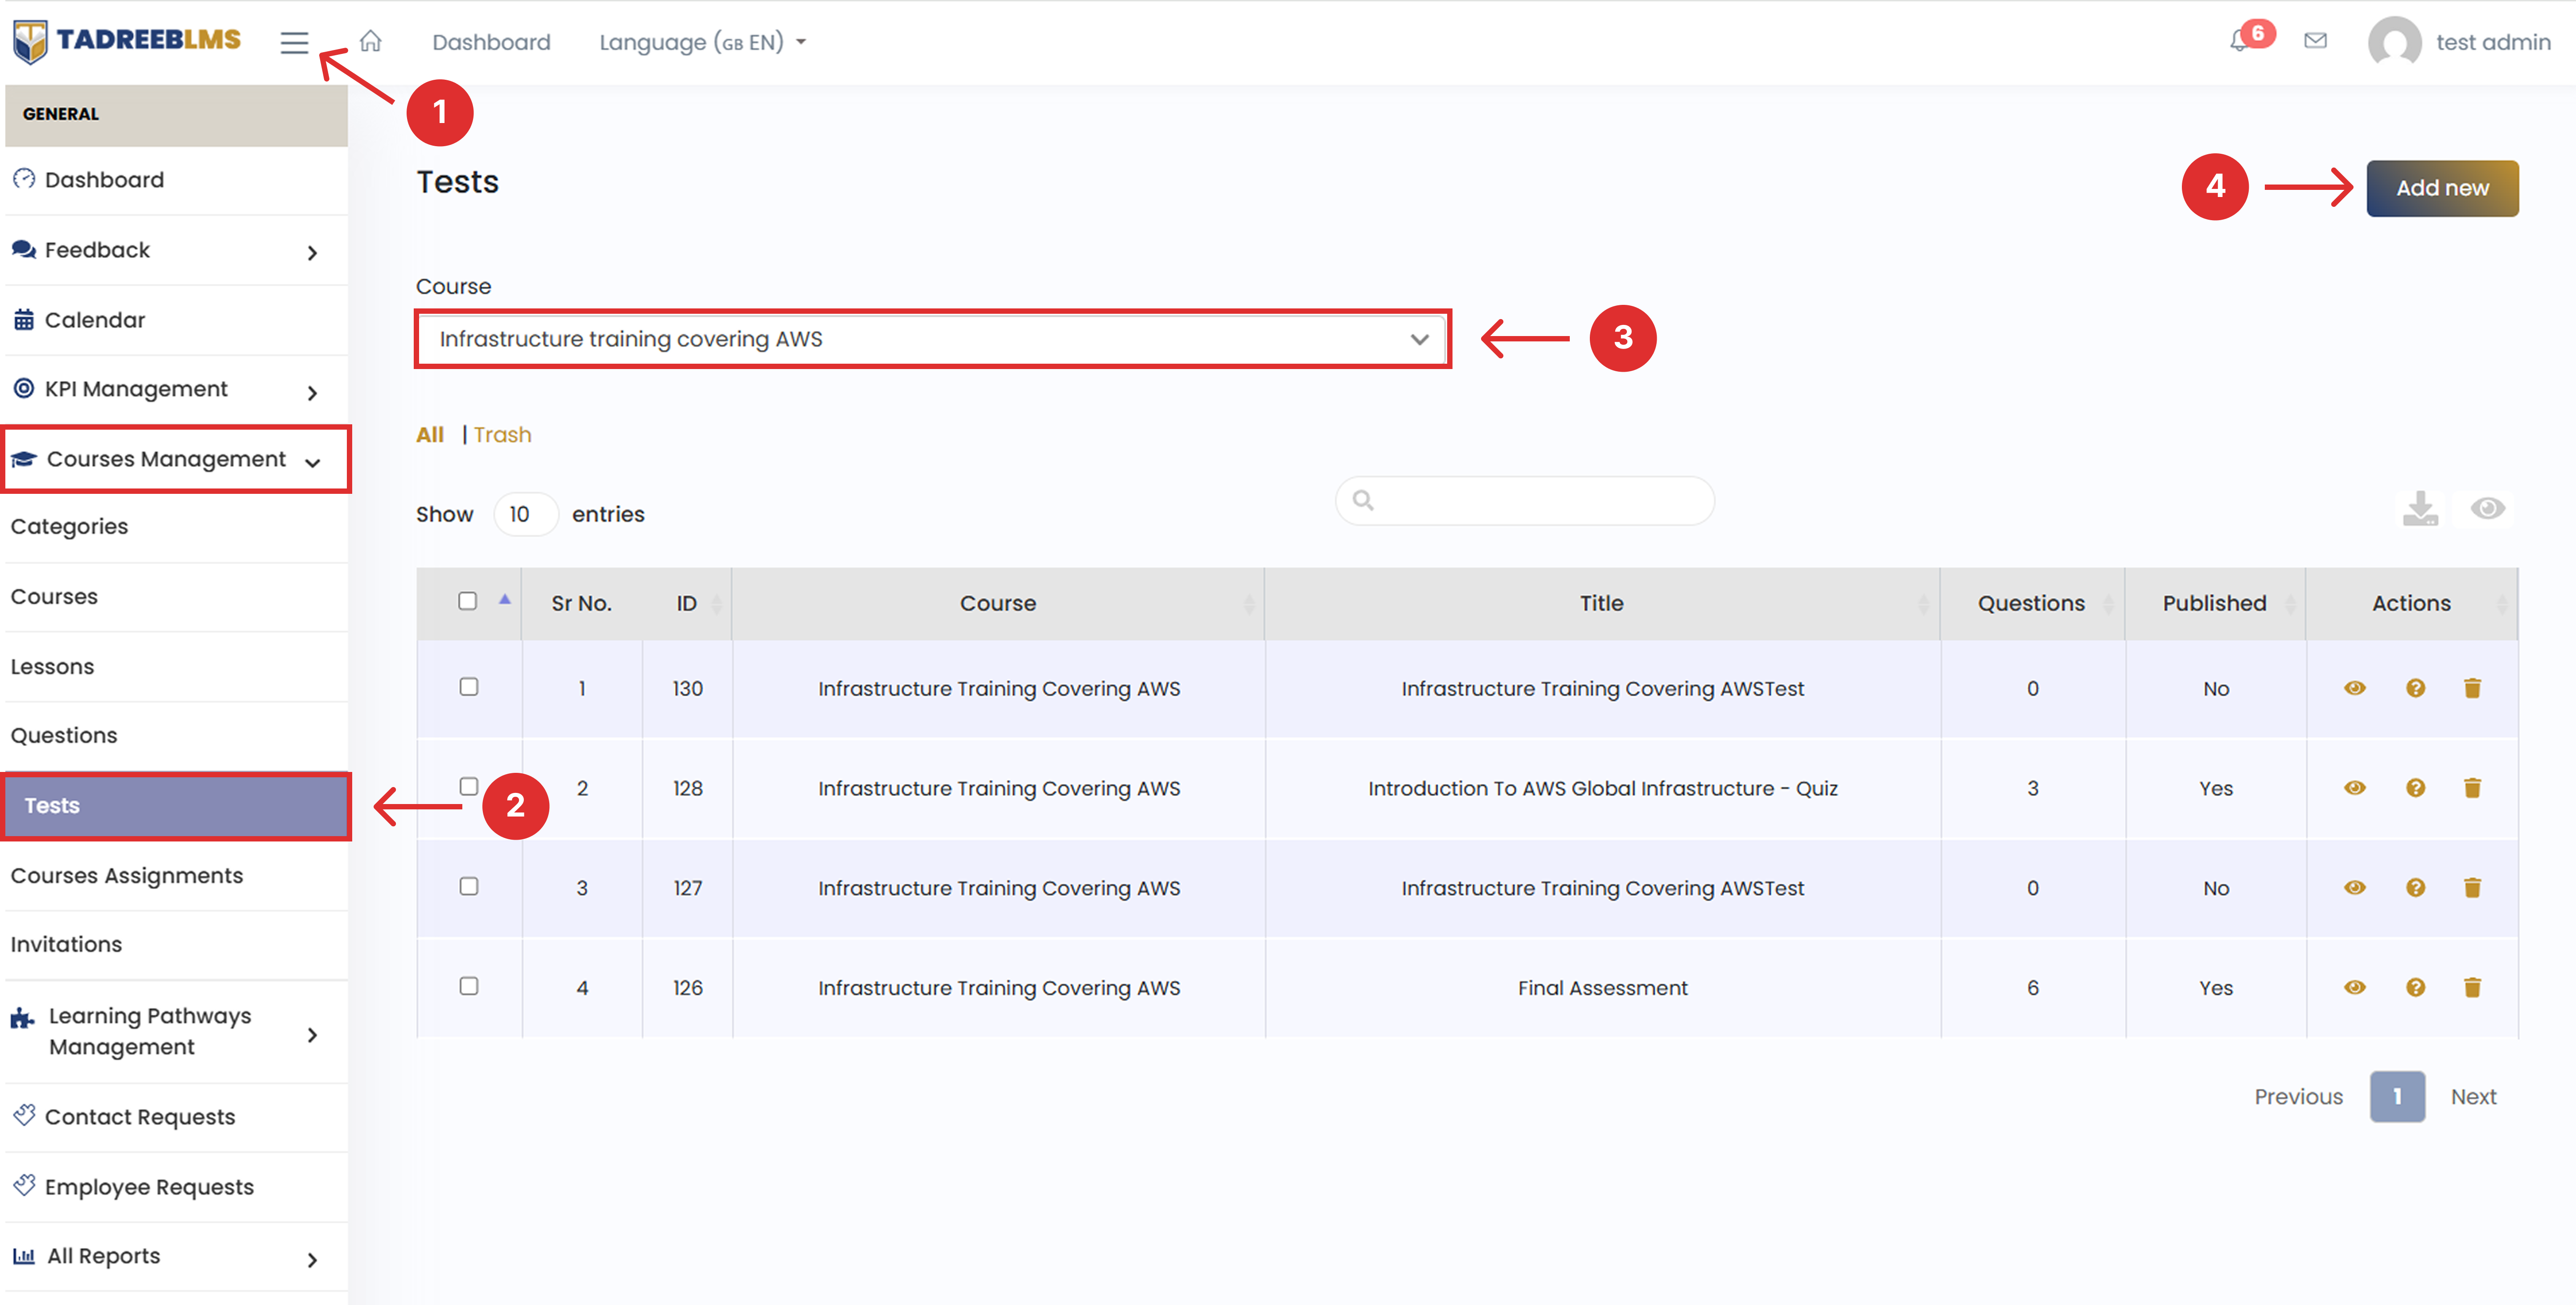The width and height of the screenshot is (2576, 1305).
Task: Open test admin user avatar
Action: click(2394, 42)
